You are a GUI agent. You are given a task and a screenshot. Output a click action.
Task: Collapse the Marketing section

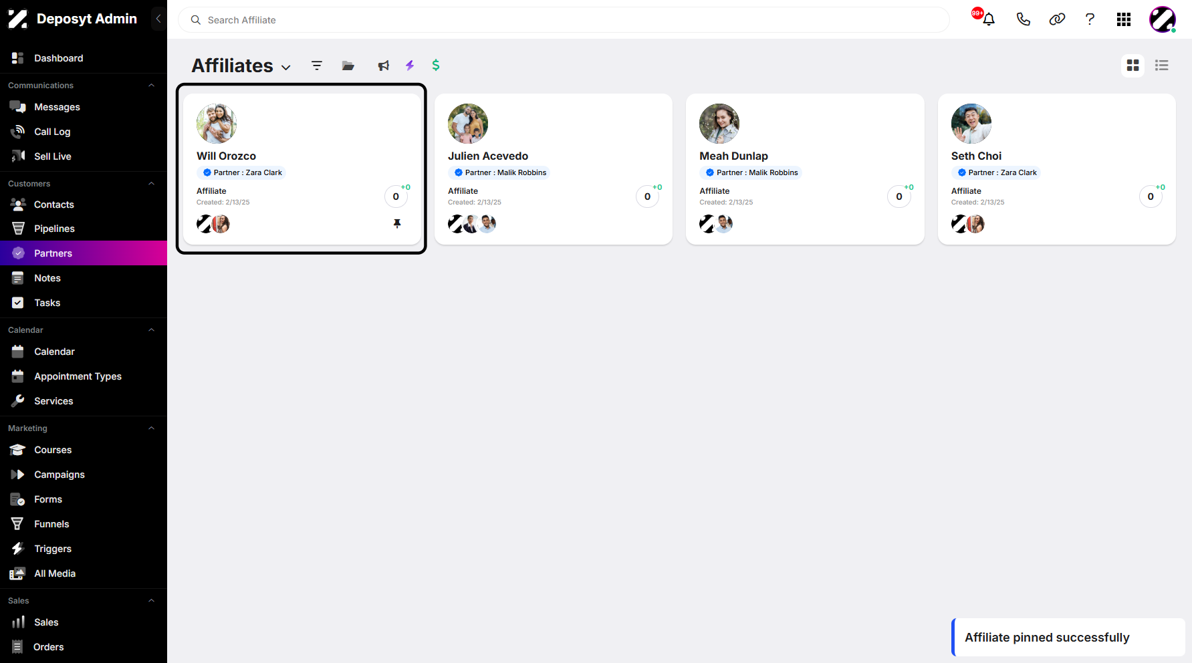(151, 428)
